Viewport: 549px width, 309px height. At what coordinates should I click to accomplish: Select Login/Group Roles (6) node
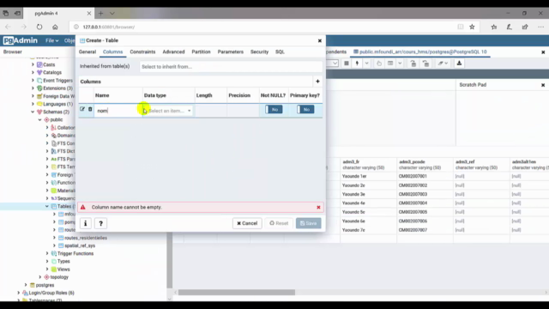click(x=51, y=293)
